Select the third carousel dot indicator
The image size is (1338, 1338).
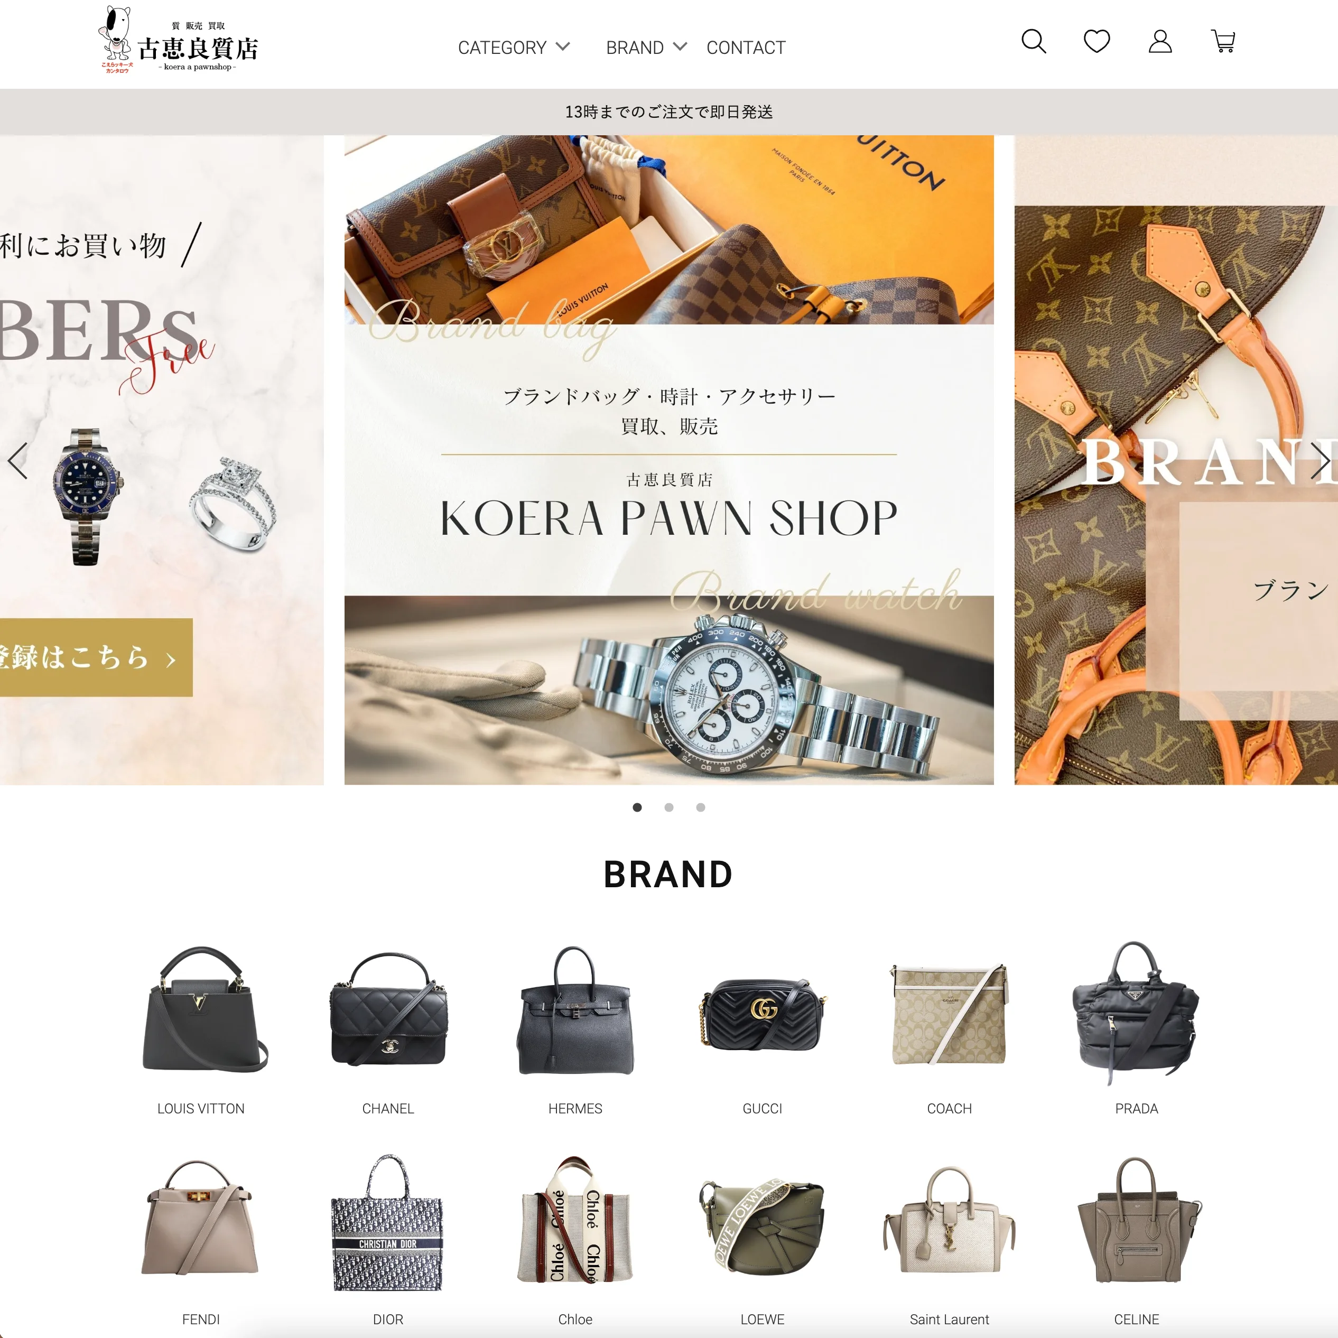tap(701, 807)
